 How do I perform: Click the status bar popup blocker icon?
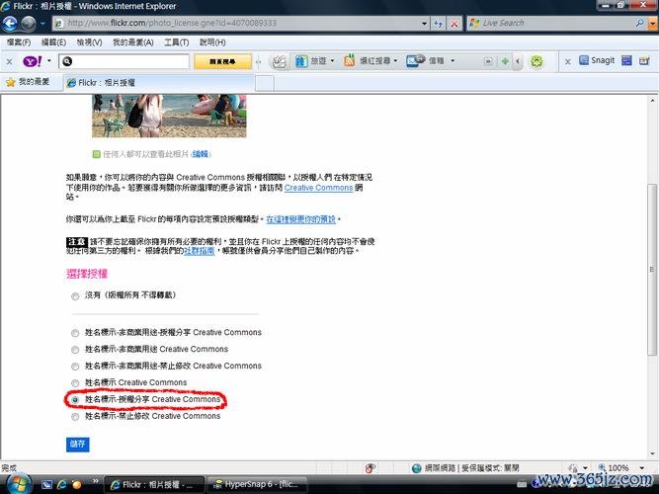pyautogui.click(x=370, y=468)
